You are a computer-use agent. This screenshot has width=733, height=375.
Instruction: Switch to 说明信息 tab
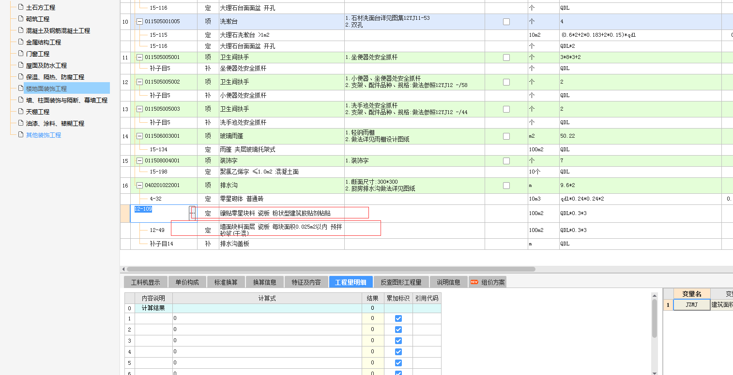pos(448,282)
